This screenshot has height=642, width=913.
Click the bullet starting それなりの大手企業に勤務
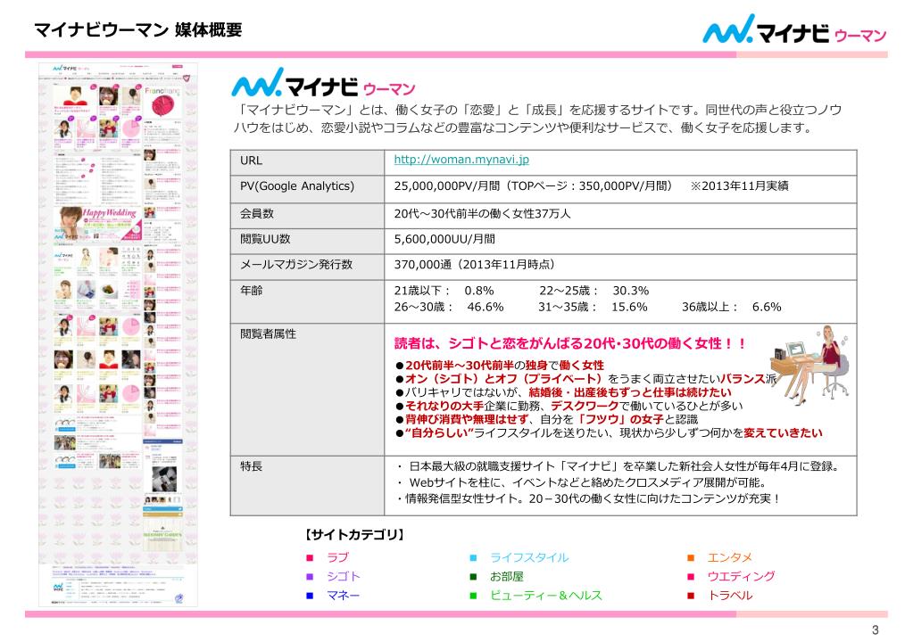[x=569, y=406]
